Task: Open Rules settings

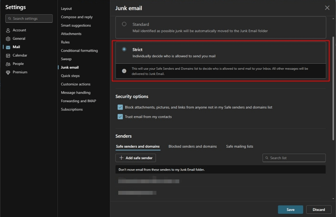Action: coord(65,42)
